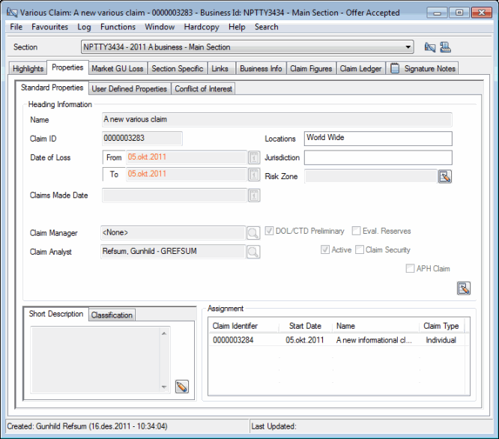
Task: Click the Claim Manager search magnifier icon
Action: [x=253, y=233]
